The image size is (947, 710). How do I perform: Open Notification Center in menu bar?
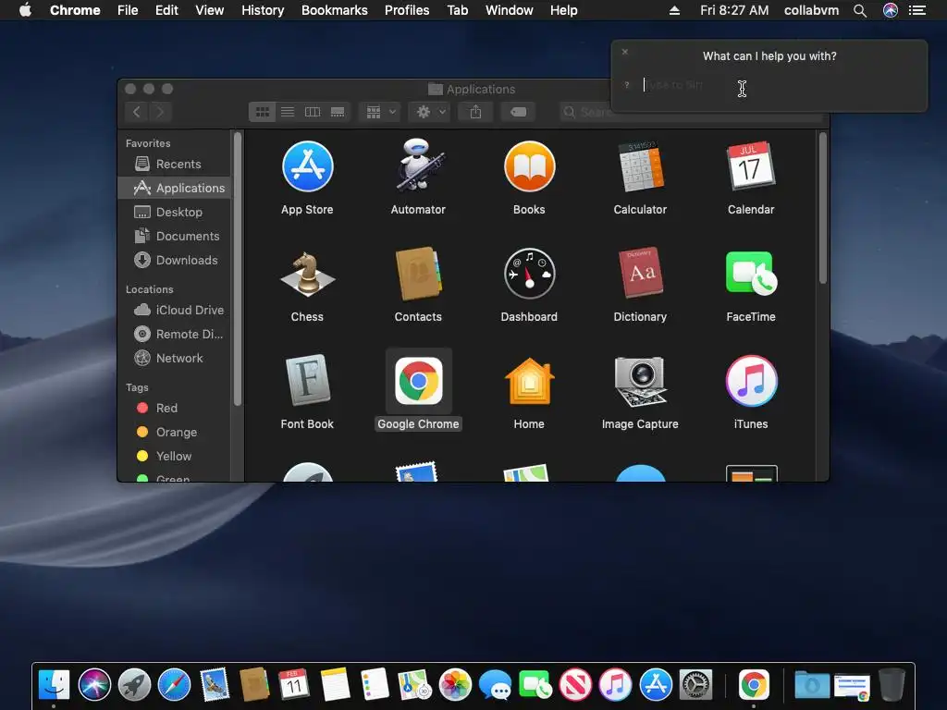(x=917, y=10)
